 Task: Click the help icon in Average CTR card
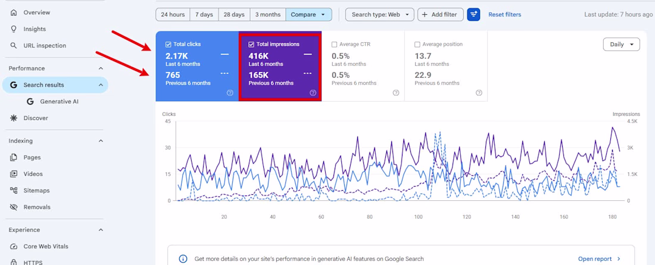point(396,93)
